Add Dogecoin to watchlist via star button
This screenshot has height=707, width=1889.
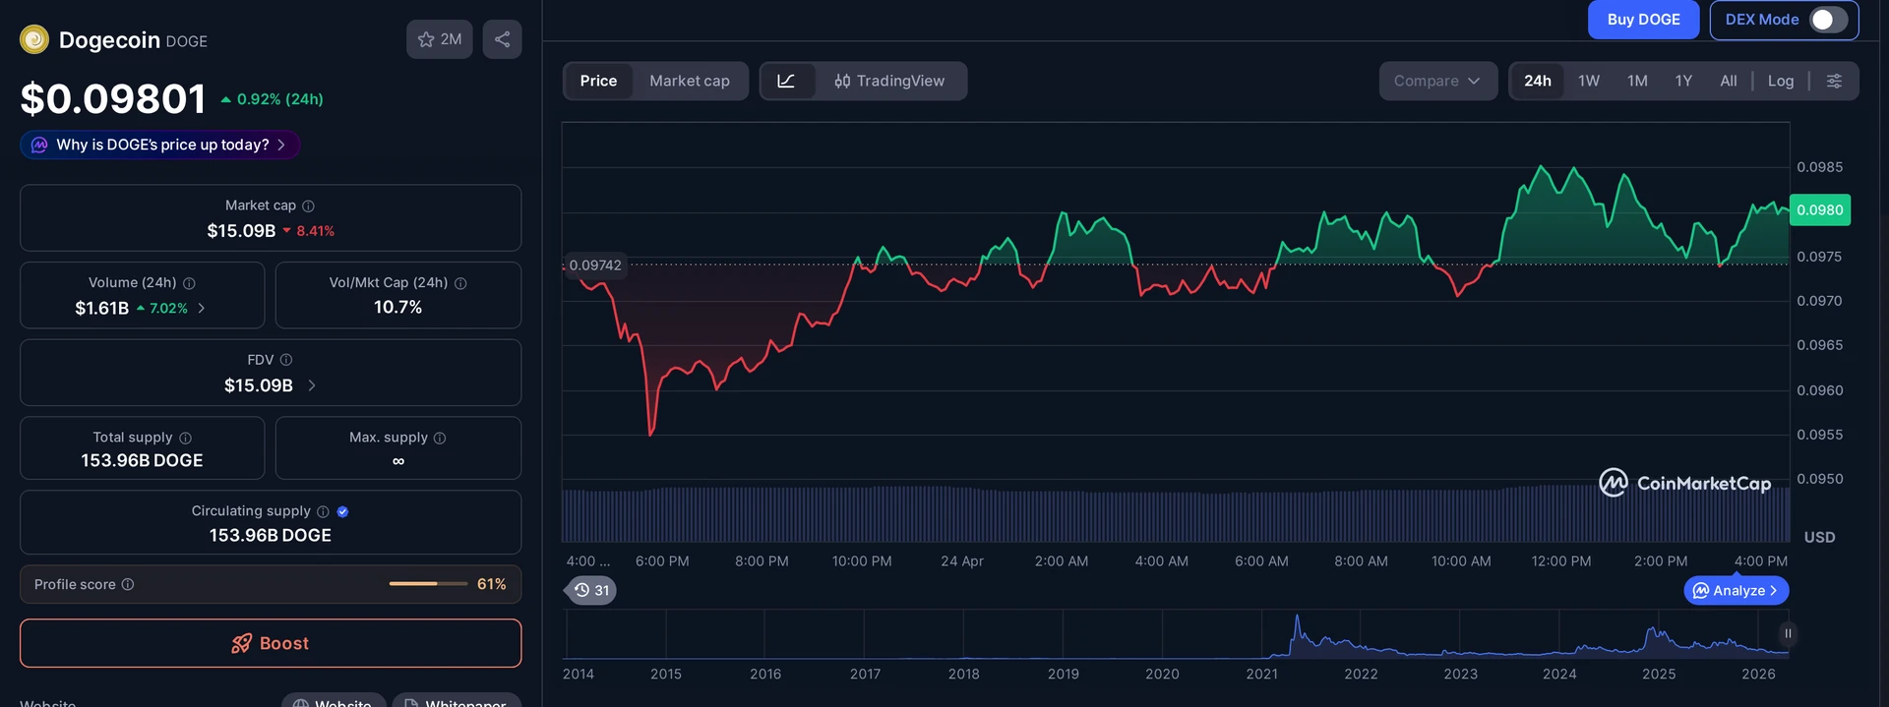(x=440, y=39)
